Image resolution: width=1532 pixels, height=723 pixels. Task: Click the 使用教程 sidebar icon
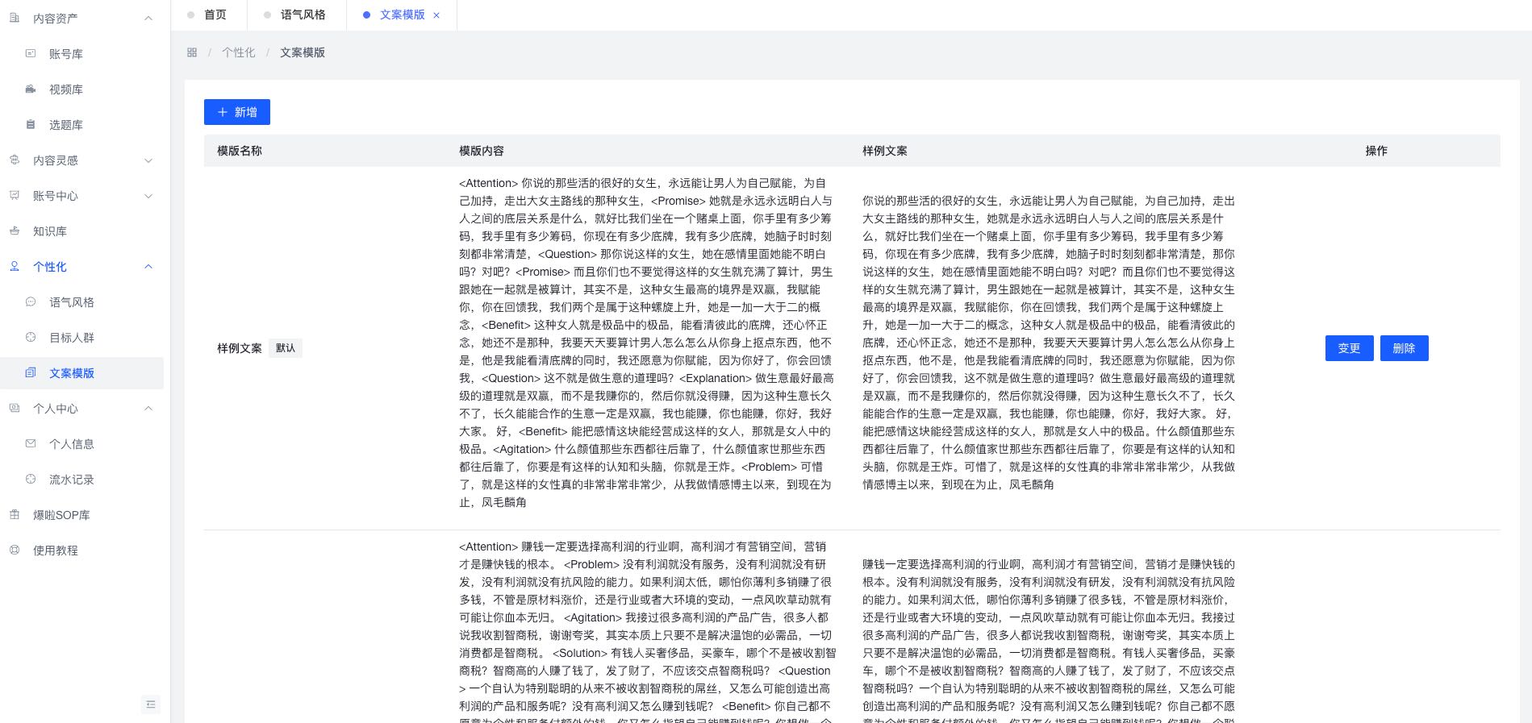pos(15,550)
